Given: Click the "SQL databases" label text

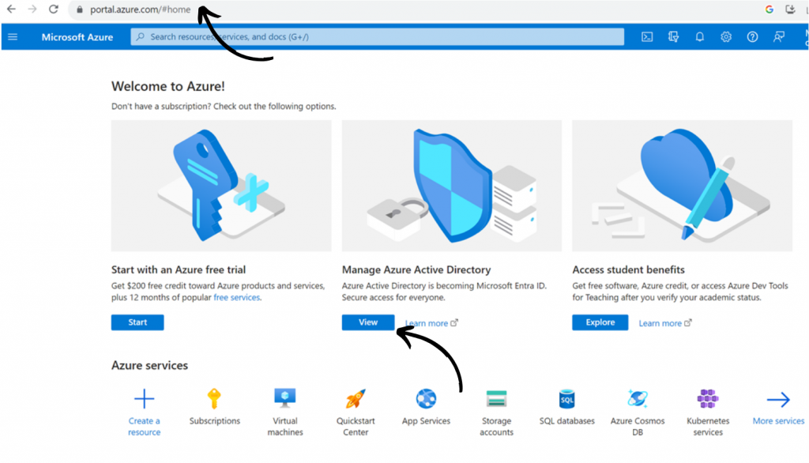Looking at the screenshot, I should coord(567,420).
